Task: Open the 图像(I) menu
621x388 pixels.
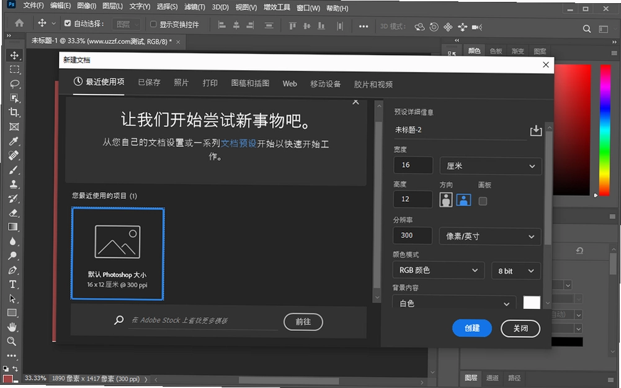Action: [x=86, y=6]
